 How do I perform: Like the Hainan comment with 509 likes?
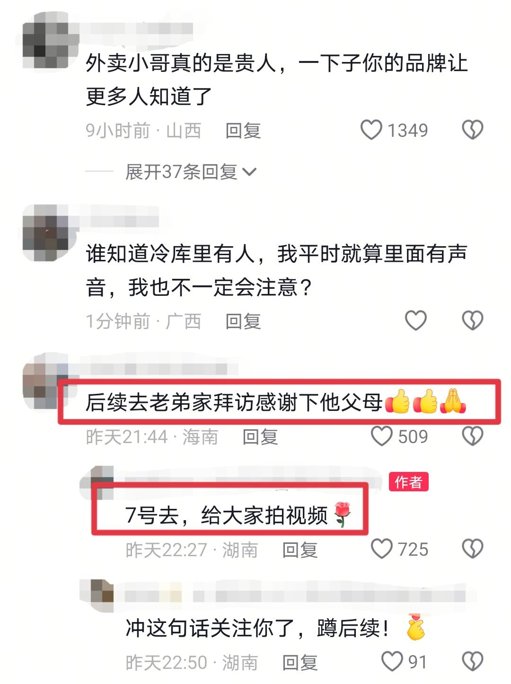381,436
